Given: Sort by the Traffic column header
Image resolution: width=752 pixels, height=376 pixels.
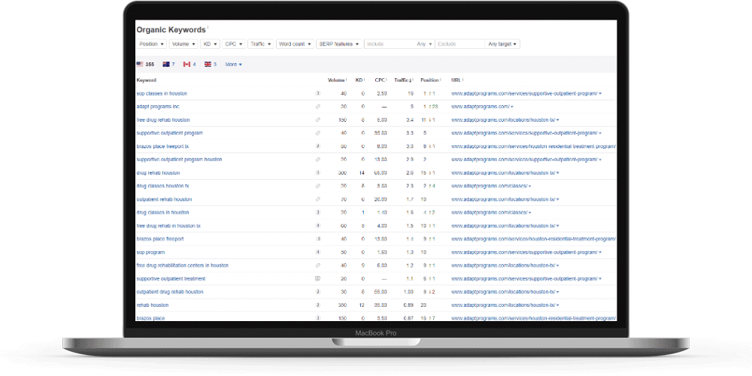Looking at the screenshot, I should 404,80.
